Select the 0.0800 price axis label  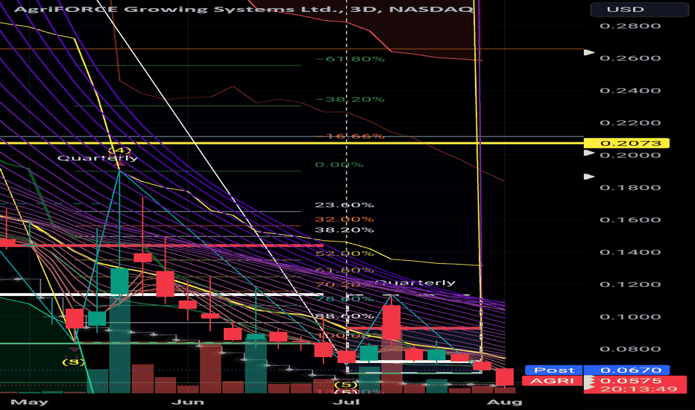coord(630,349)
